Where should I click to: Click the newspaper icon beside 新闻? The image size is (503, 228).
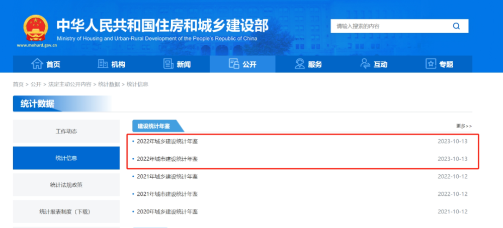pos(169,64)
